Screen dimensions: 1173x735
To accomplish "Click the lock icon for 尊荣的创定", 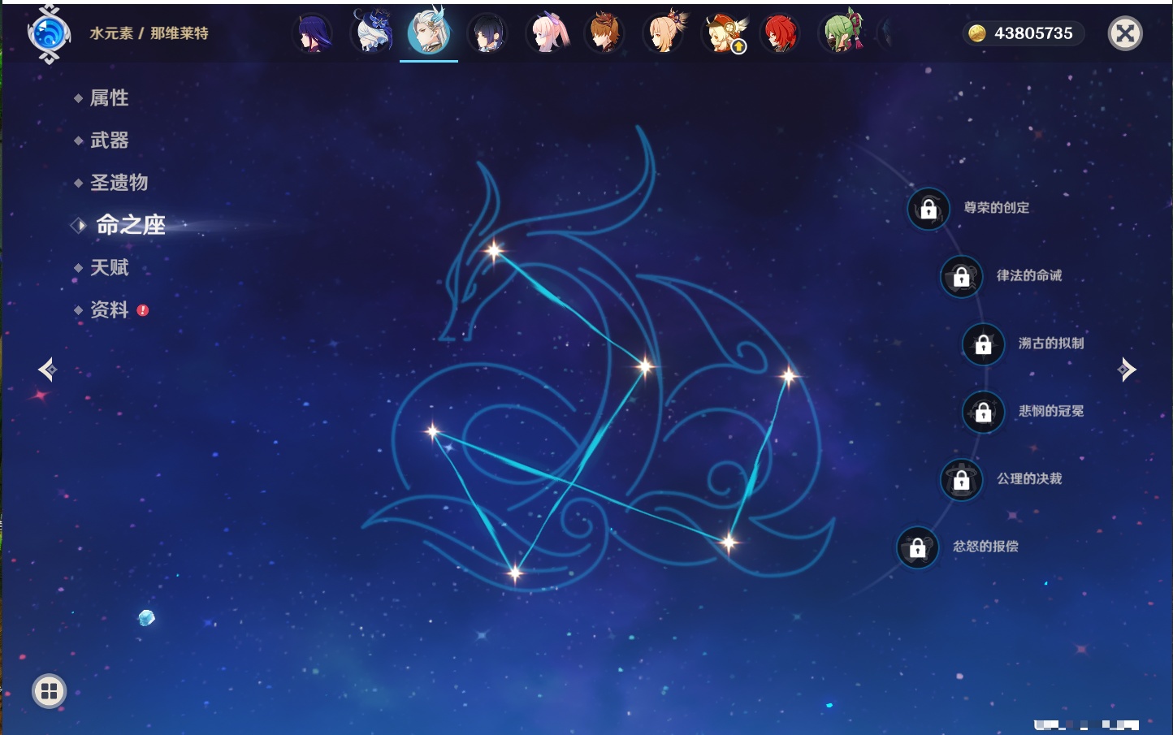I will tap(928, 209).
